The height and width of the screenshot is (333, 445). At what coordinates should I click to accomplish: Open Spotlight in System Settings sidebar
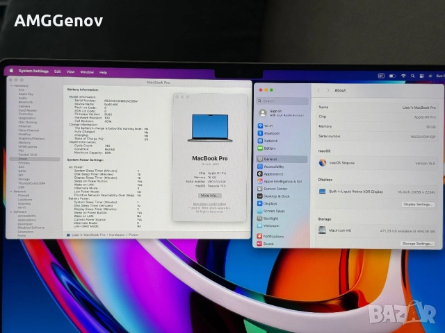(282, 219)
